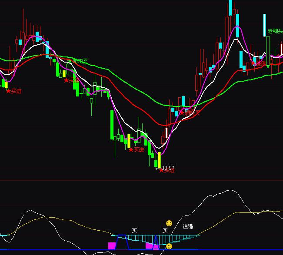Click the tallest cyan candle at chart top
283x255 pixels.
coord(230,8)
